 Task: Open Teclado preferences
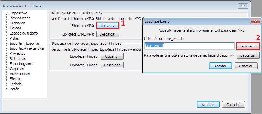pos(16,84)
